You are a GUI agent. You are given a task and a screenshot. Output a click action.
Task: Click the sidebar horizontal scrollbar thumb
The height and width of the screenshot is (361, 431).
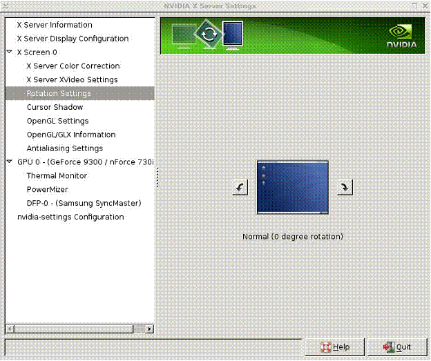coord(74,329)
